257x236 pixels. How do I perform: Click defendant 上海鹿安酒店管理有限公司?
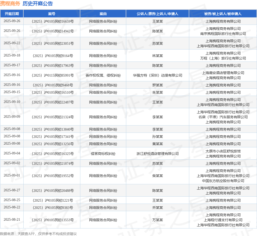point(223,73)
